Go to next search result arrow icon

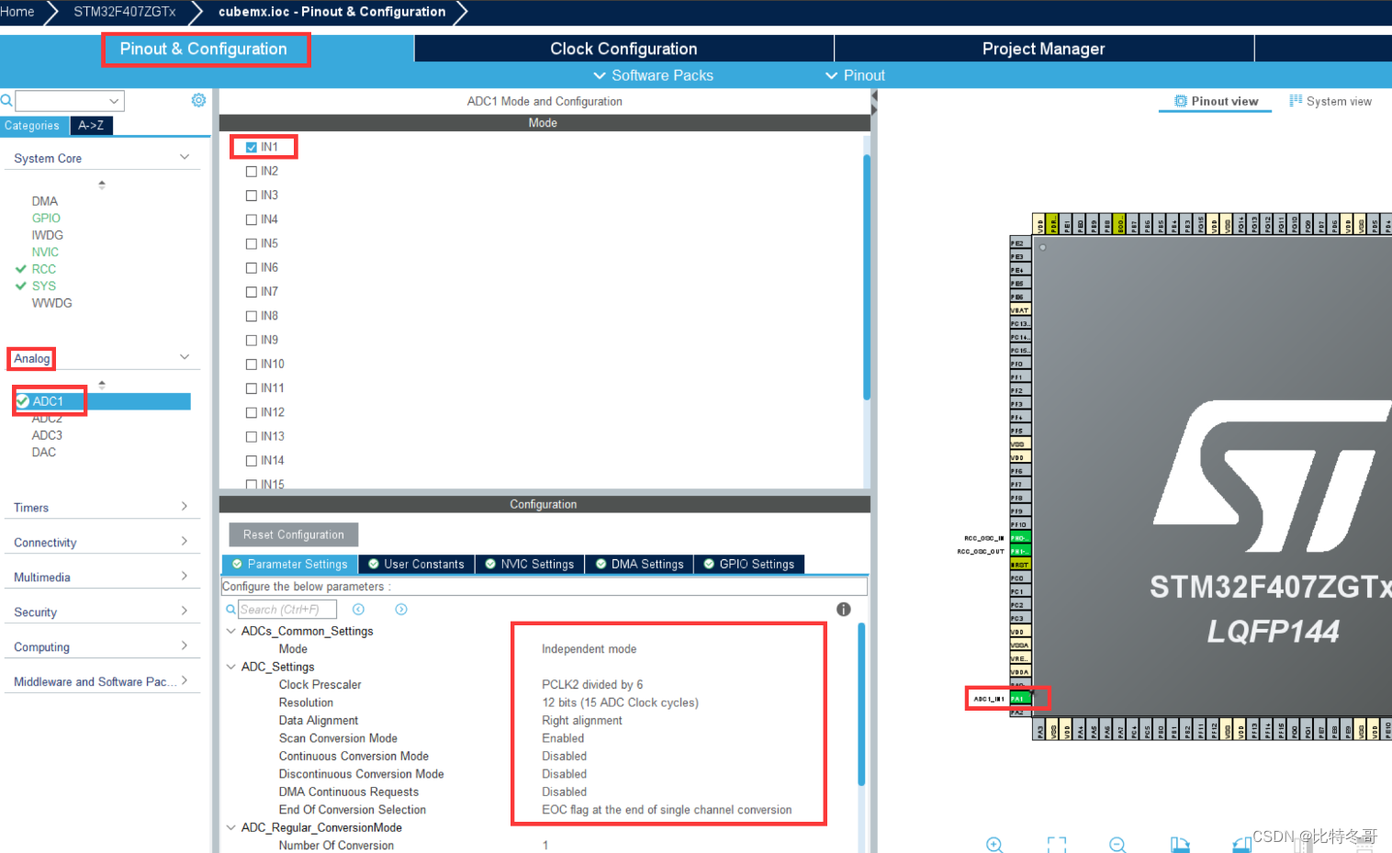pyautogui.click(x=401, y=609)
